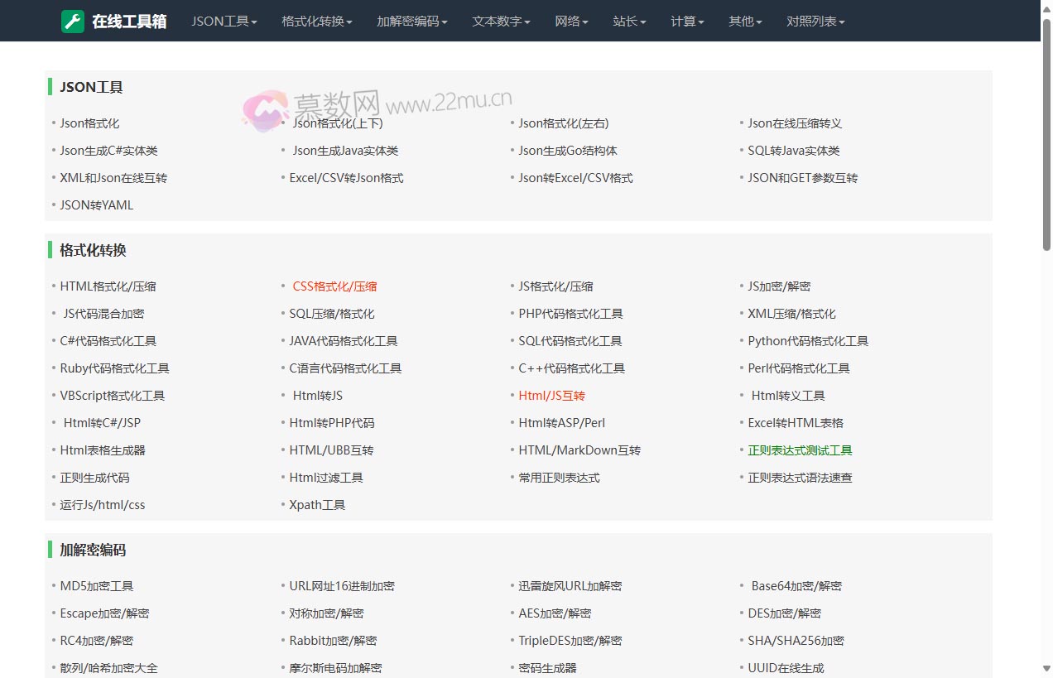This screenshot has width=1053, height=678.
Task: Open the JSON工具 dropdown menu
Action: pos(224,22)
